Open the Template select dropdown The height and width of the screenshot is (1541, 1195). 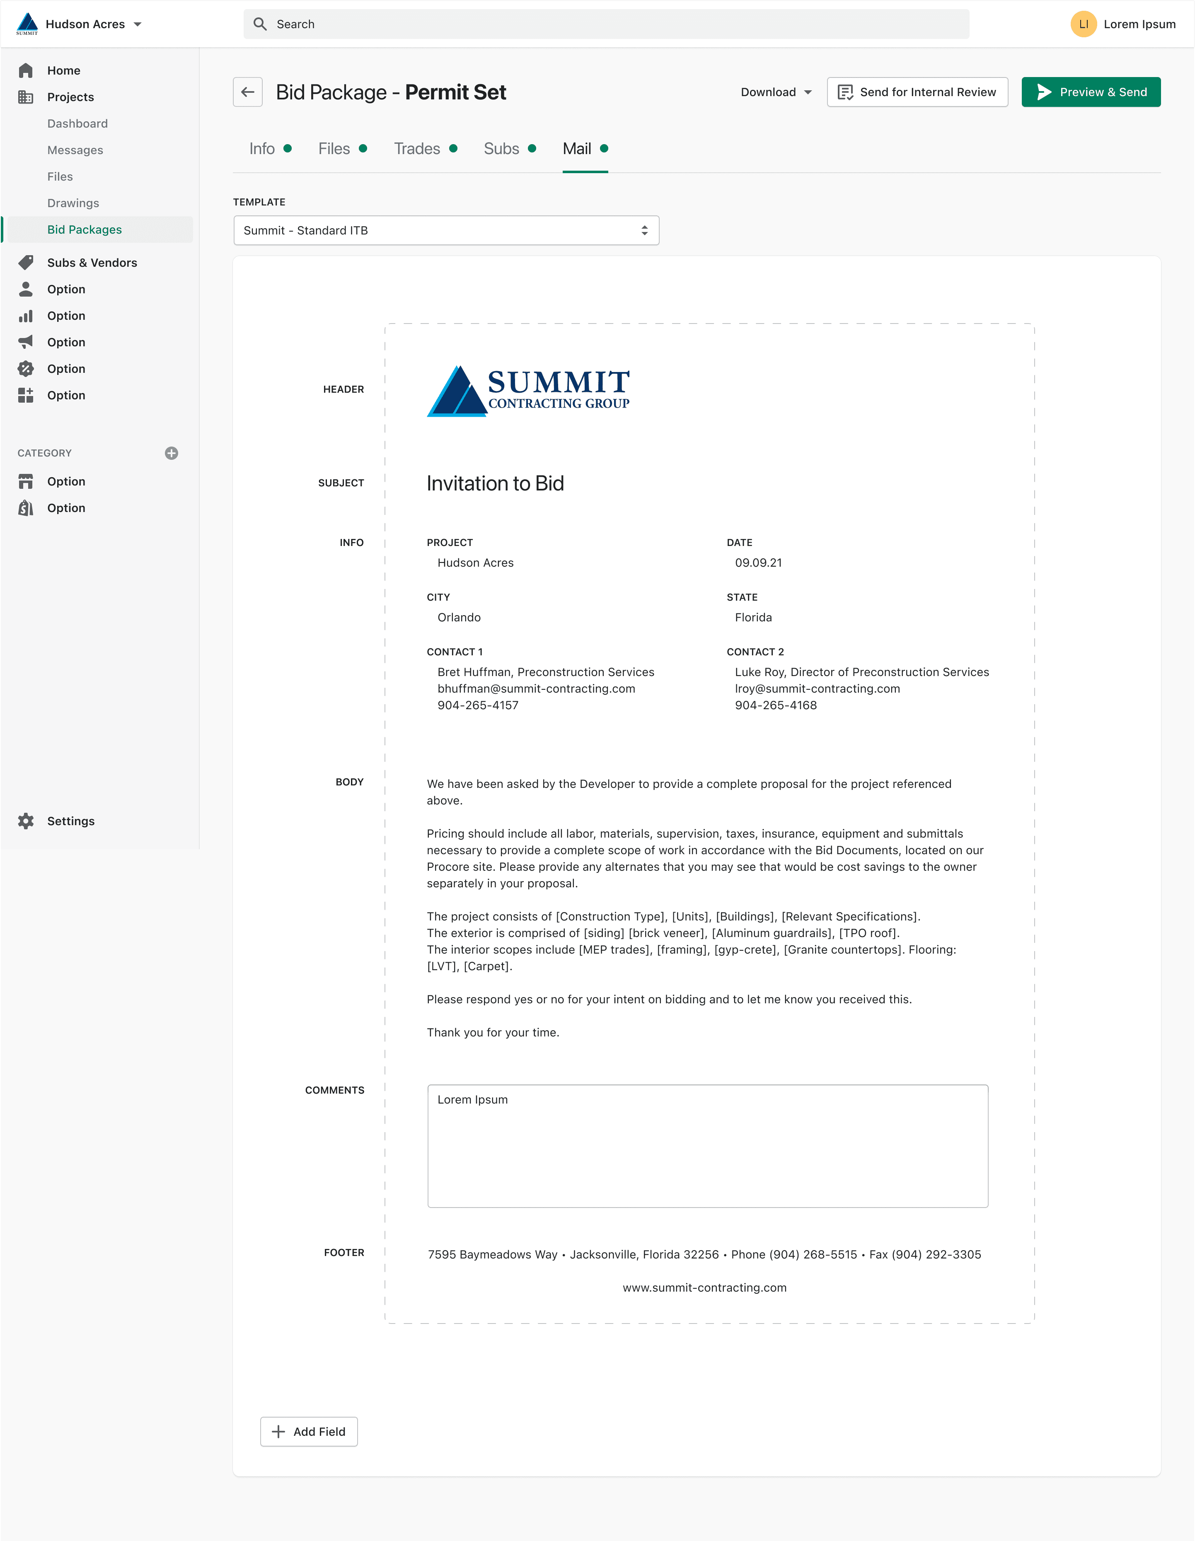[x=446, y=231]
